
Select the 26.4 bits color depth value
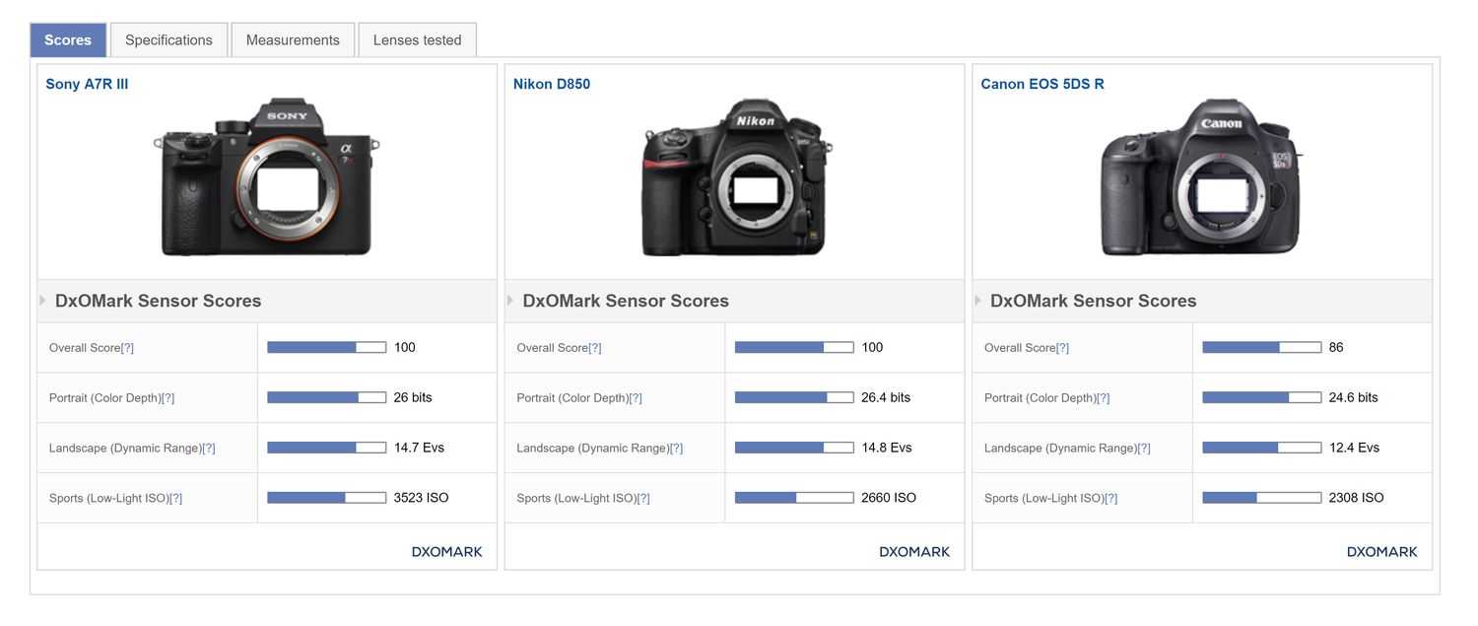pyautogui.click(x=886, y=397)
